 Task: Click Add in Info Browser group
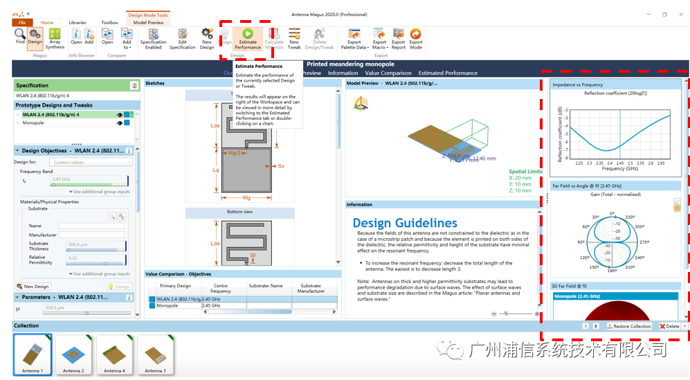89,36
